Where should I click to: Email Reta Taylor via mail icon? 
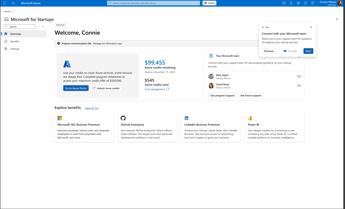coord(299,76)
